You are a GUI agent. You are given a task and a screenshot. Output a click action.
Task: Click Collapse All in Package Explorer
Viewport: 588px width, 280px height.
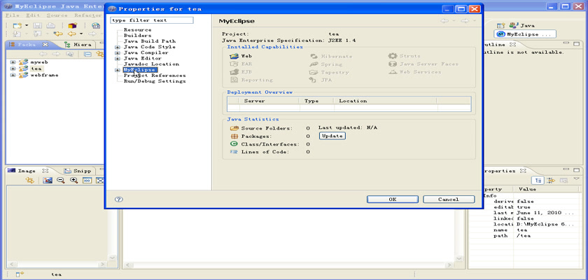click(87, 54)
